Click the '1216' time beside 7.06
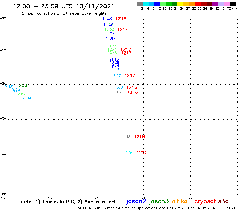Screen dimensions: 240x211 (132, 87)
